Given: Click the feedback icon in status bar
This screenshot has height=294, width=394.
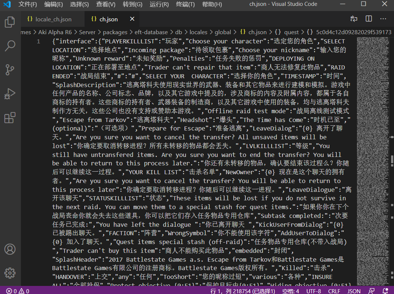Looking at the screenshot, I should pyautogui.click(x=371, y=291).
